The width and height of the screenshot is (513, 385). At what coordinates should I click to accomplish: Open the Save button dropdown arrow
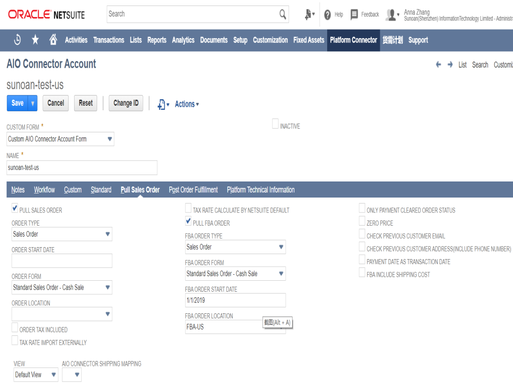pyautogui.click(x=33, y=103)
